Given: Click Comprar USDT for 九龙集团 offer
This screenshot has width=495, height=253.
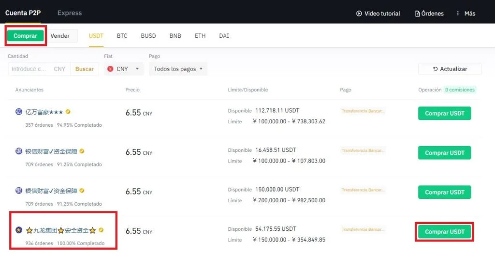Looking at the screenshot, I should pos(445,232).
